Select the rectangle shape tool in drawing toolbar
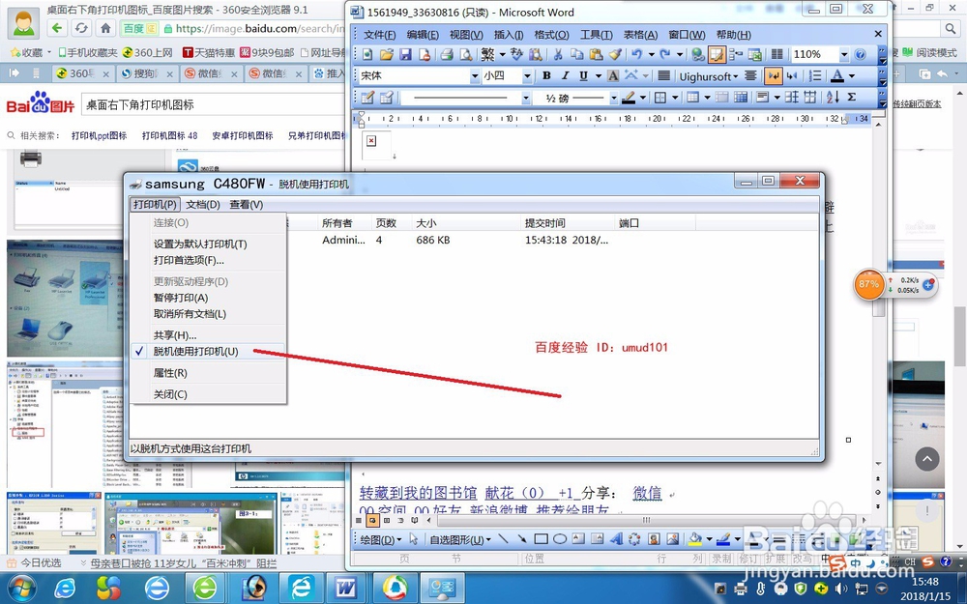 click(541, 539)
